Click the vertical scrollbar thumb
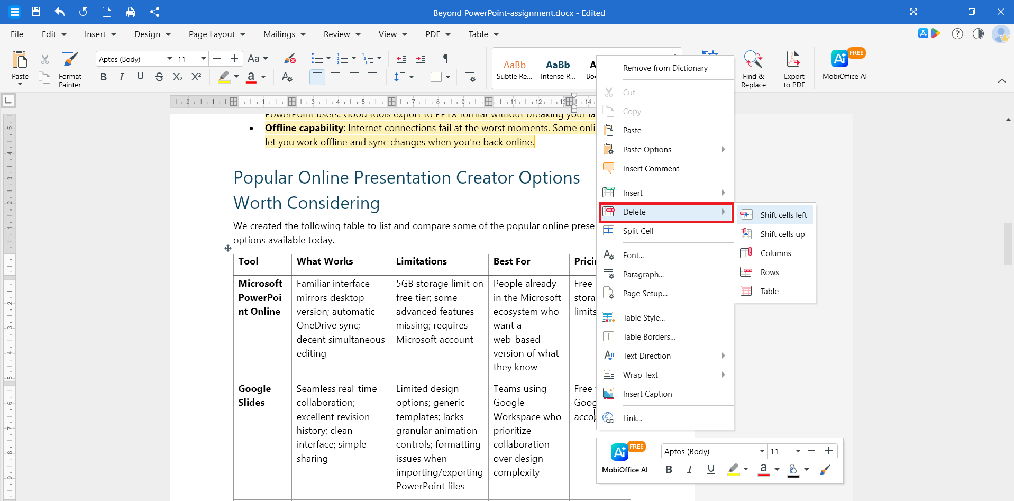This screenshot has width=1014, height=501. [x=1008, y=243]
